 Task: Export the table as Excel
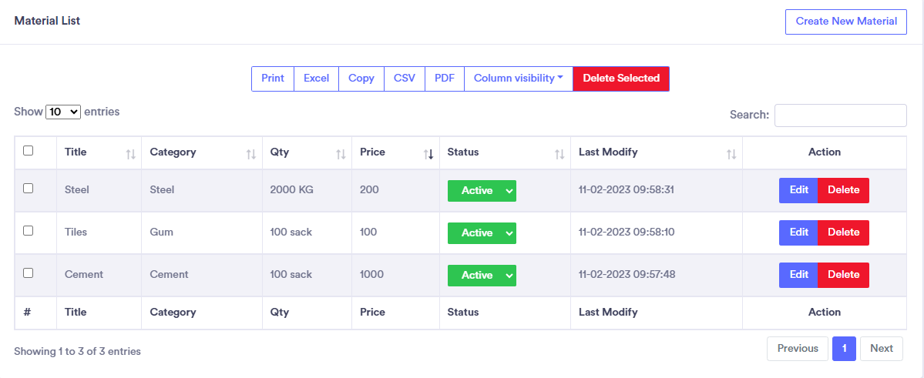coord(316,79)
